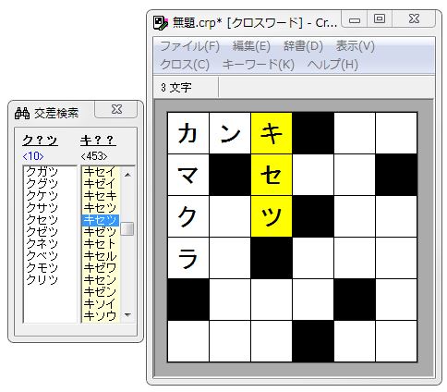
Task: Select クセツ in the ク?ツ list
Action: tap(42, 219)
